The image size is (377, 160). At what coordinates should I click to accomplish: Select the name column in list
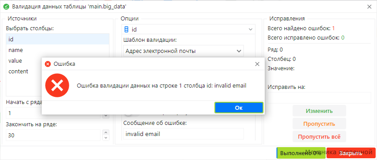(x=58, y=50)
